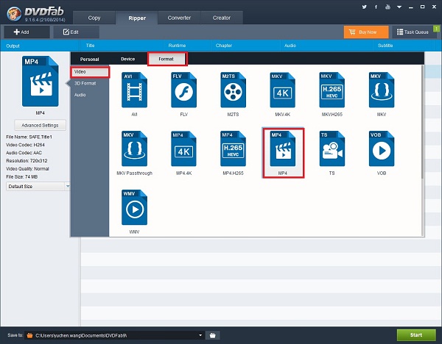Image resolution: width=442 pixels, height=344 pixels.
Task: Click the Audio column header
Action: tap(290, 46)
